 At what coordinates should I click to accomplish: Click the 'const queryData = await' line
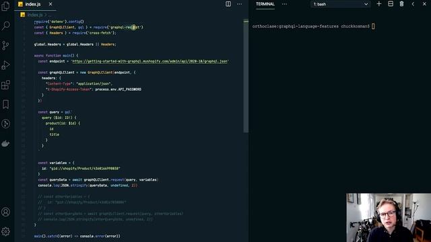tap(98, 179)
